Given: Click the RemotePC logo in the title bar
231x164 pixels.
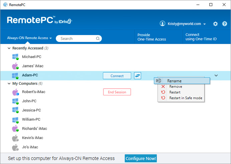Looking at the screenshot, I should (5, 5).
